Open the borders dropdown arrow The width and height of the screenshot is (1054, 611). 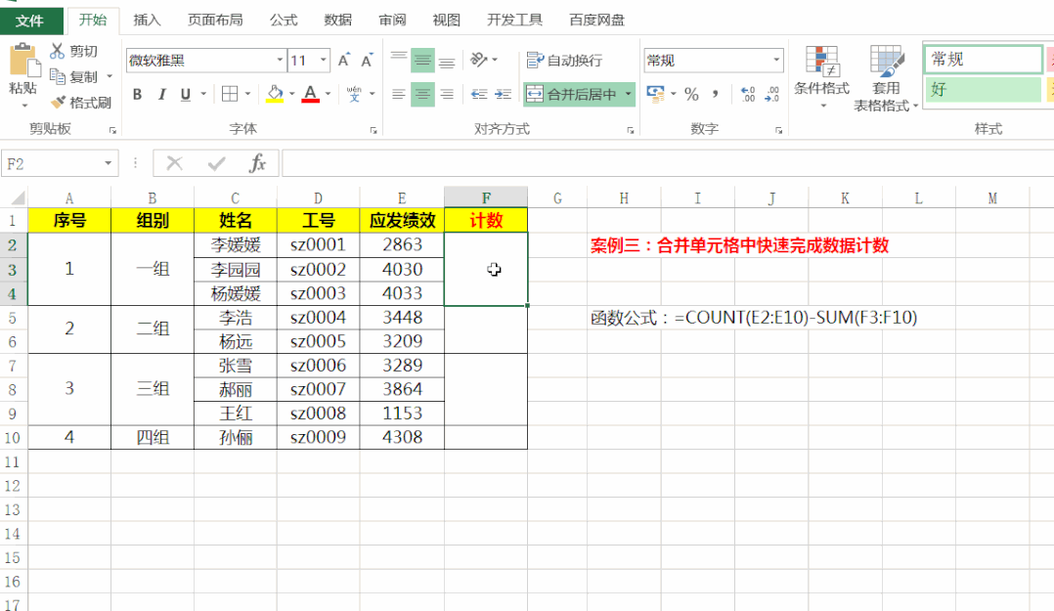pyautogui.click(x=247, y=94)
